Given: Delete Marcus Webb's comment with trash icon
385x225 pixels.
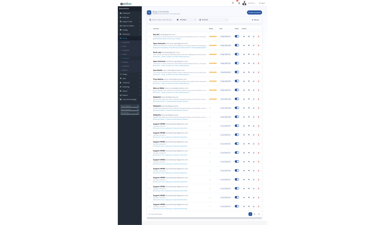Looking at the screenshot, I should [x=259, y=90].
